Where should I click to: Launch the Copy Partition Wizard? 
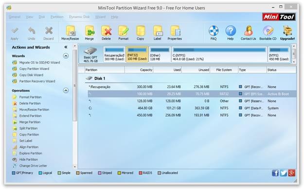click(34, 69)
